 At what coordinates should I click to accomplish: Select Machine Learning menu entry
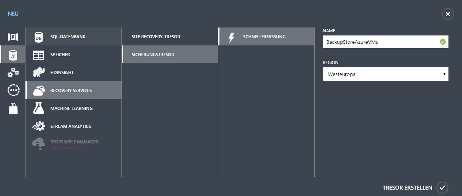[x=73, y=108]
